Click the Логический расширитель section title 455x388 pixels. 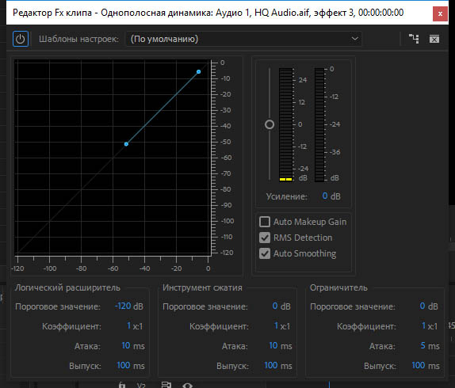point(67,287)
